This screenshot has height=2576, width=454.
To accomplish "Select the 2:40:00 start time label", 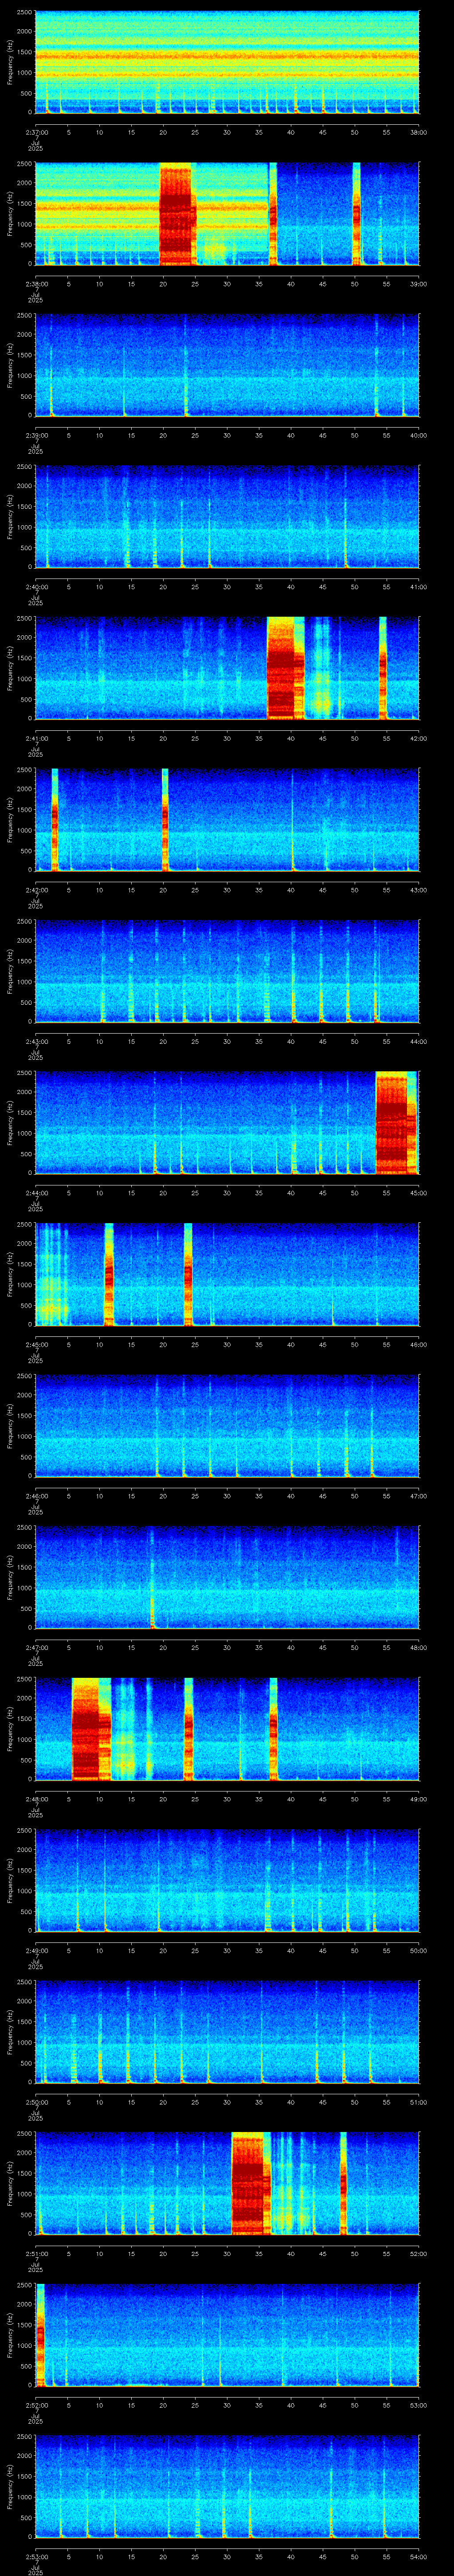I will 35,587.
